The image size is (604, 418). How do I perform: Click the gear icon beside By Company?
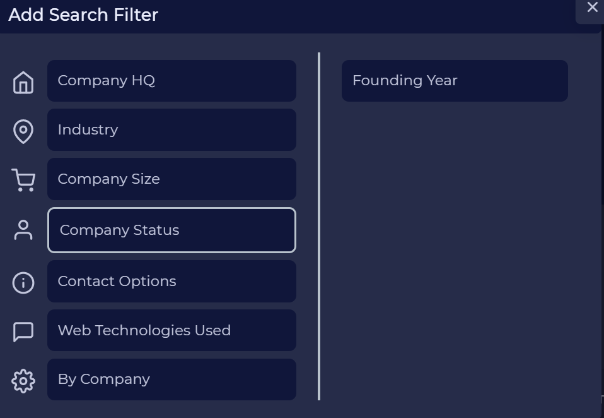pos(23,381)
